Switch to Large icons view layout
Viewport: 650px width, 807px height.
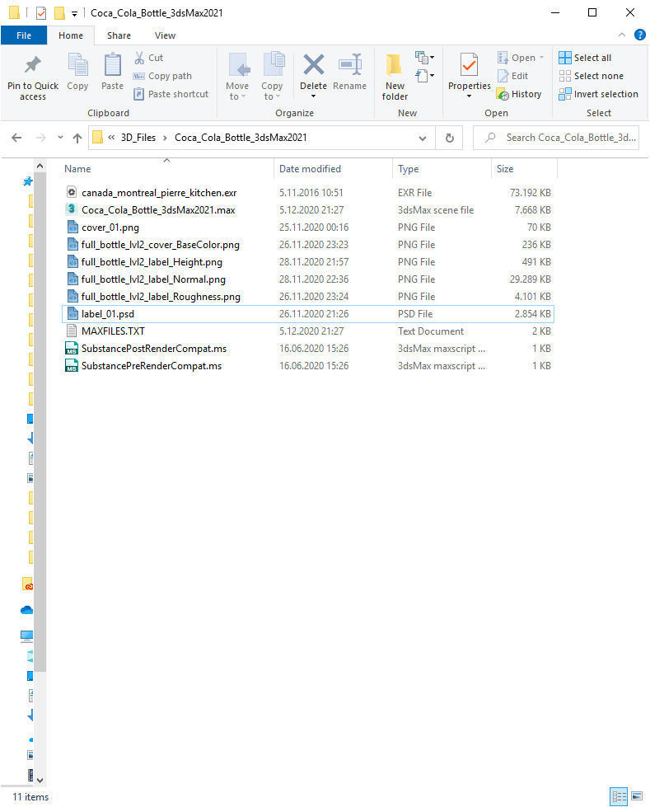click(637, 797)
